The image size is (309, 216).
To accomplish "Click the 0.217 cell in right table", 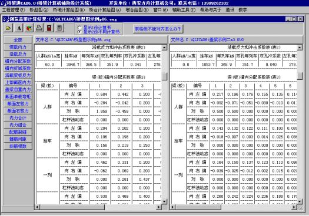I will (218, 95).
